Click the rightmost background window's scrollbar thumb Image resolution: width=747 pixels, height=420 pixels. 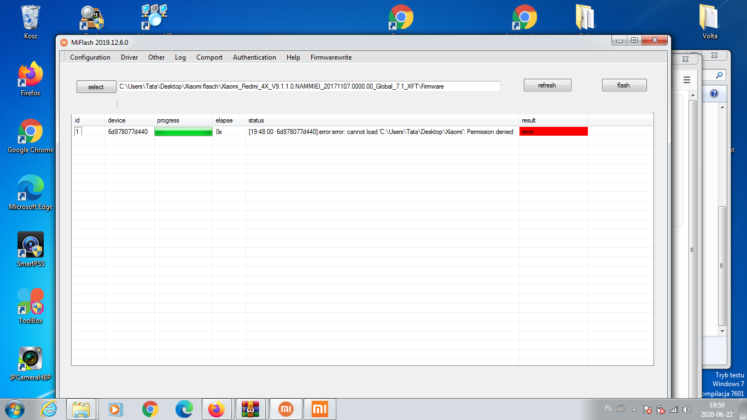tap(722, 265)
